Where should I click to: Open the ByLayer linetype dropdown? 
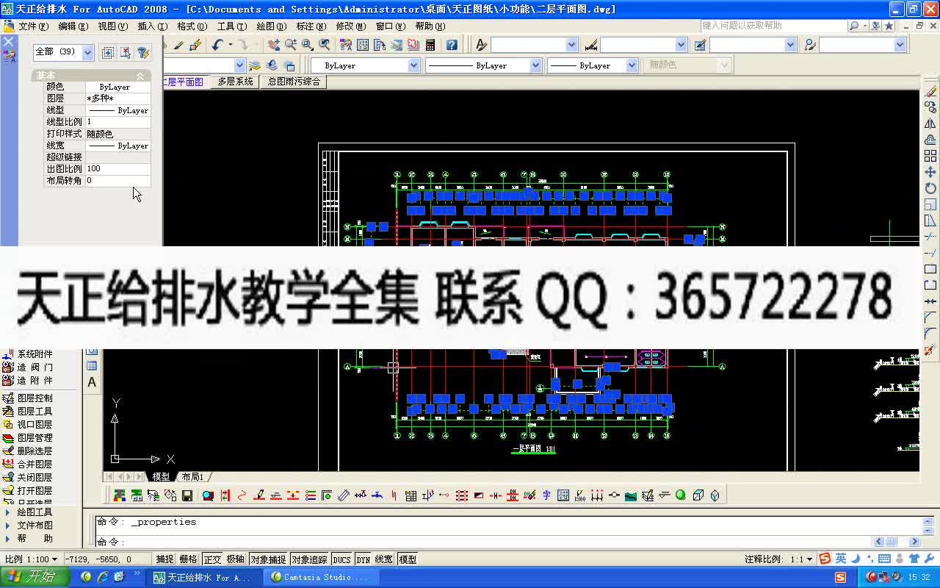pos(534,65)
